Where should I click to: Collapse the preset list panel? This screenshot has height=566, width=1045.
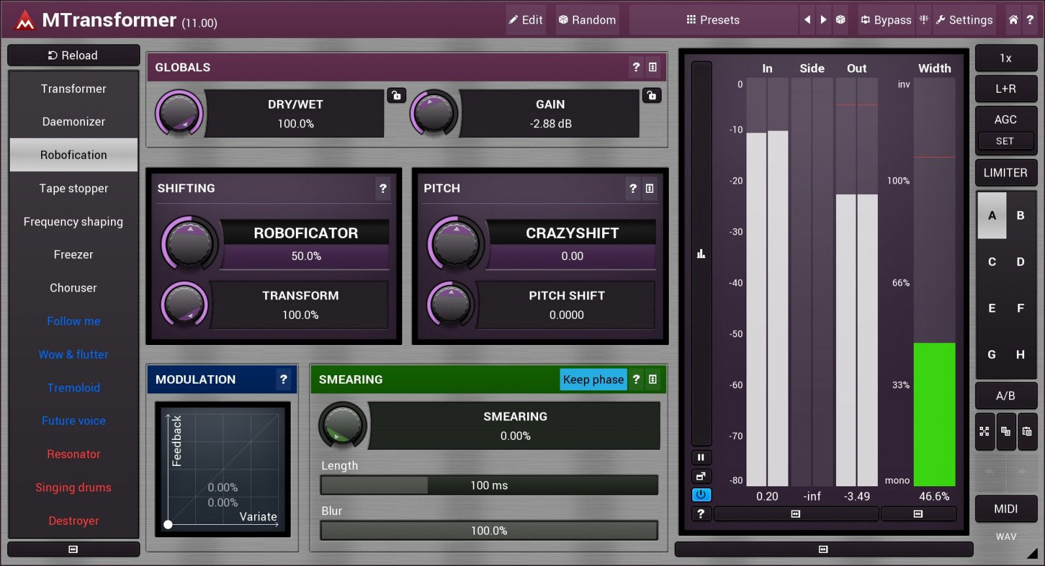click(x=73, y=549)
